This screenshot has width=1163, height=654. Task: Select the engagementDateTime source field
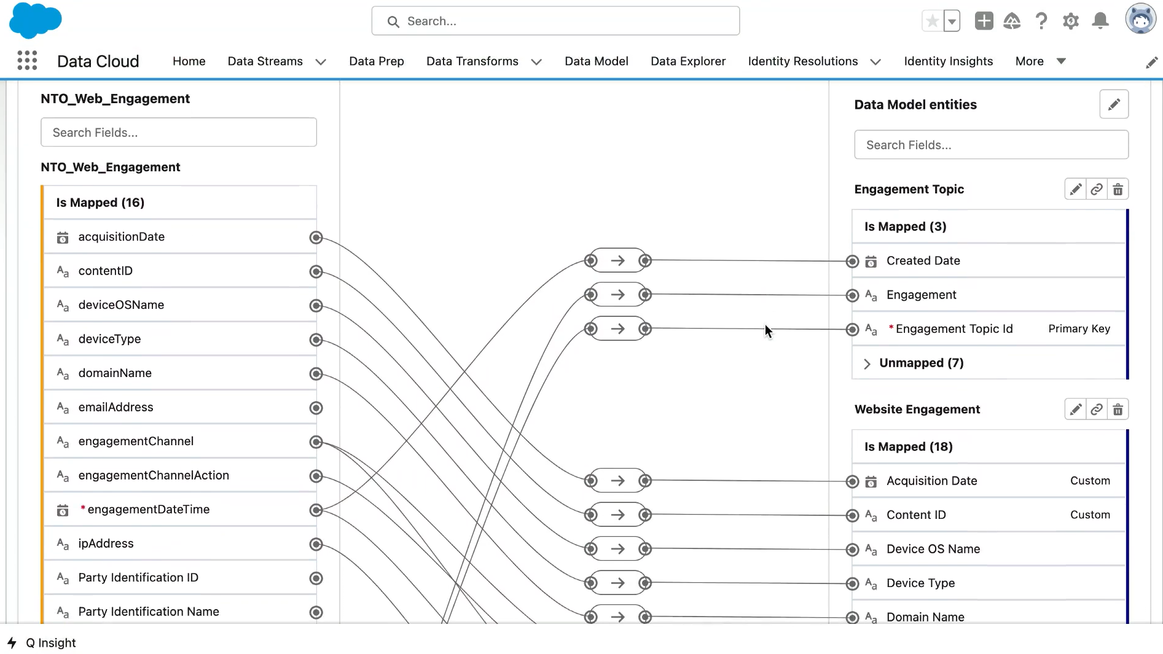pos(180,509)
